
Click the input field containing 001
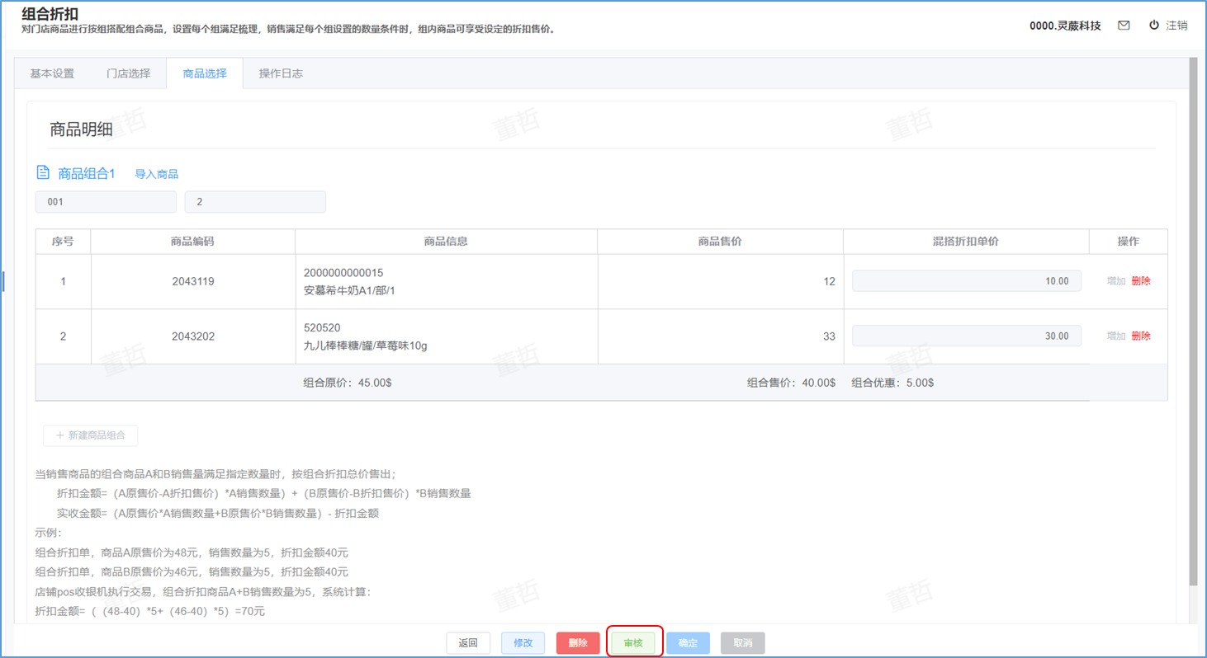click(x=106, y=202)
